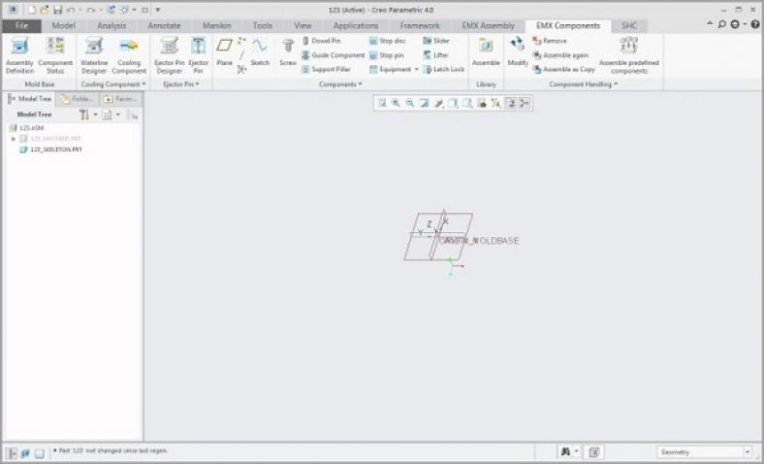764x464 pixels.
Task: Add a Dowel Pin
Action: 322,41
